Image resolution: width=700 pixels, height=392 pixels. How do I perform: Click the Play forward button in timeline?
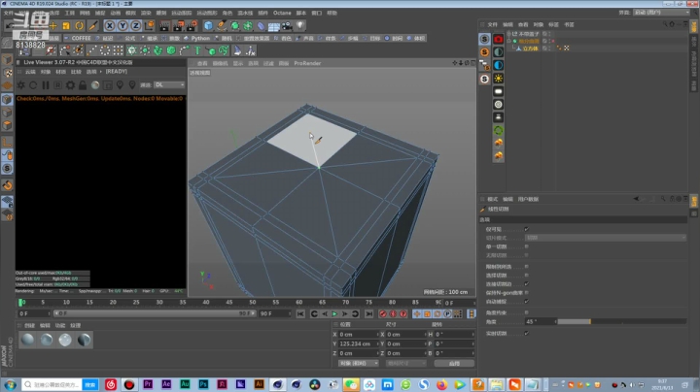334,314
